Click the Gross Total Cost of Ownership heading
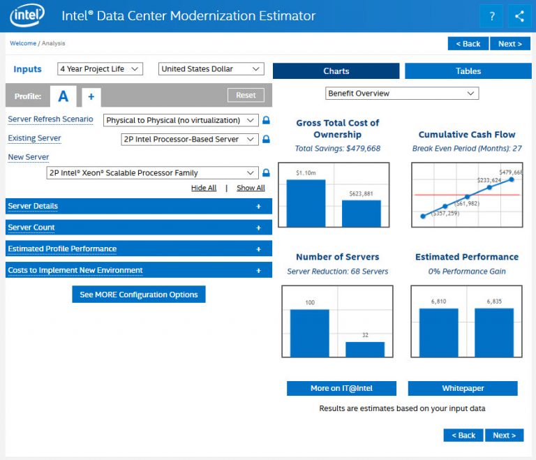The height and width of the screenshot is (460, 536). (337, 128)
